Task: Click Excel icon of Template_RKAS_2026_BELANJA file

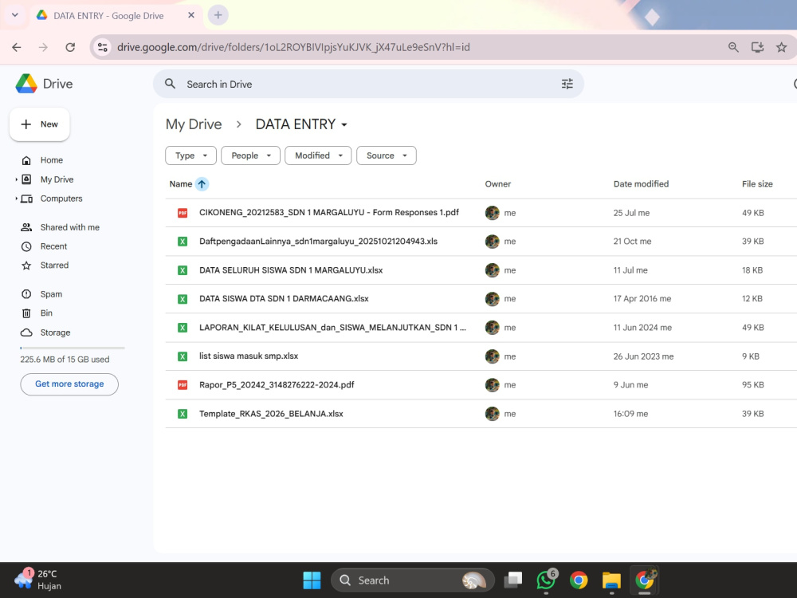Action: point(183,414)
